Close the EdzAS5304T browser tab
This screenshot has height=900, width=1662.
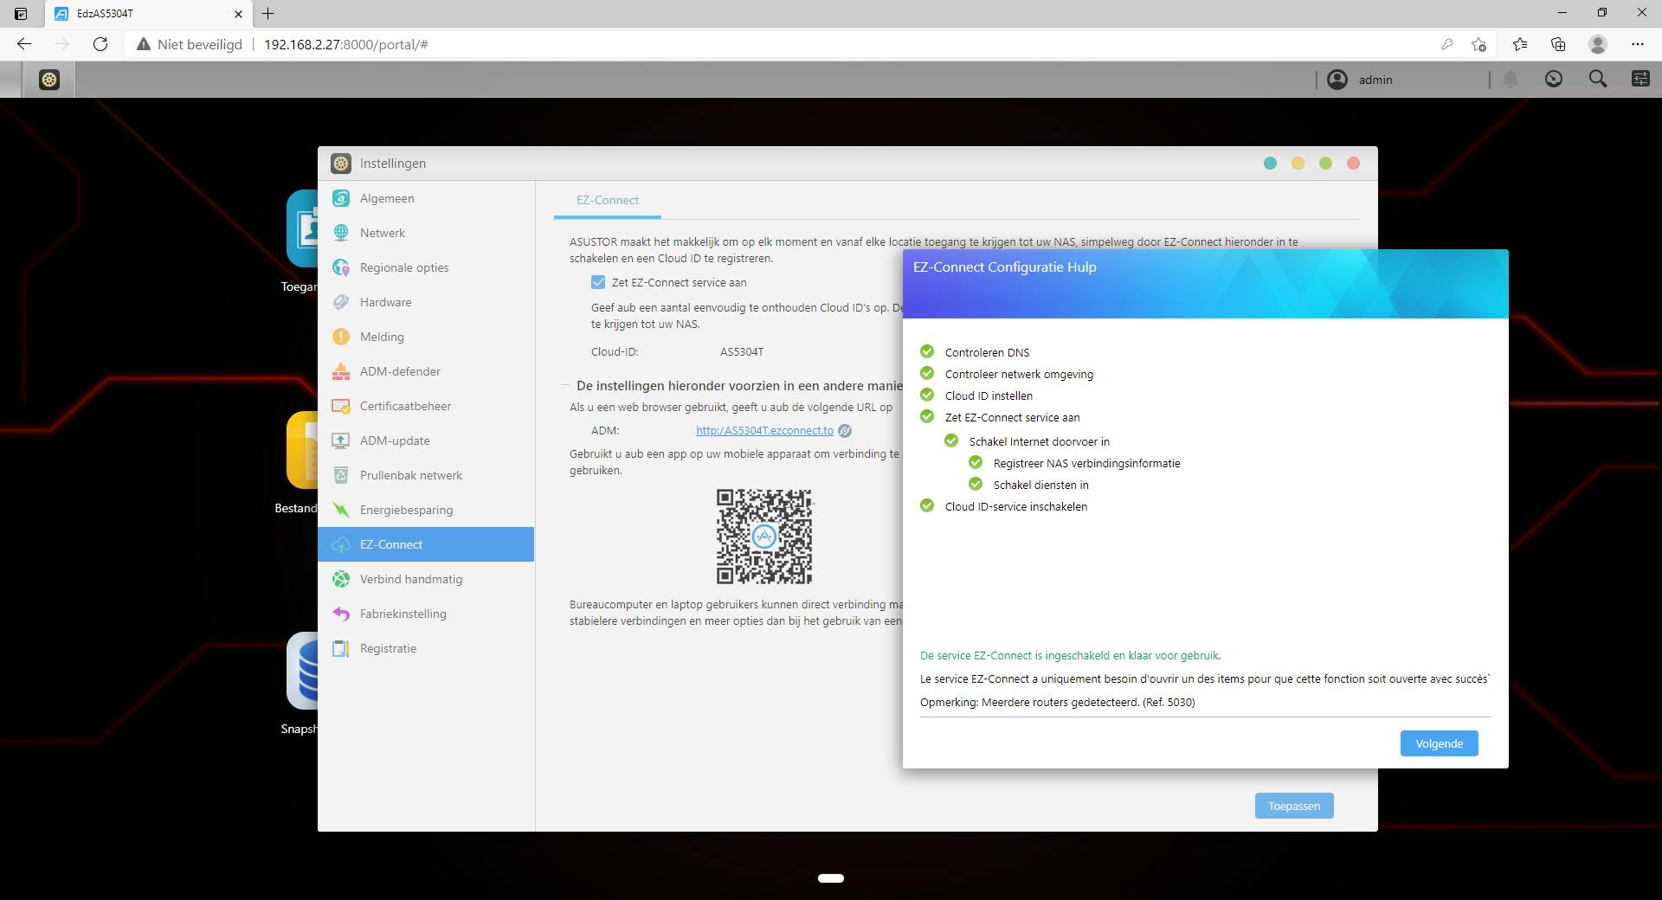239,14
